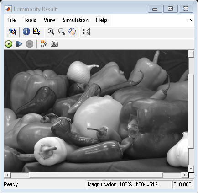Click the vertical scrollbar down arrow
198x193 pixels.
[x=191, y=168]
